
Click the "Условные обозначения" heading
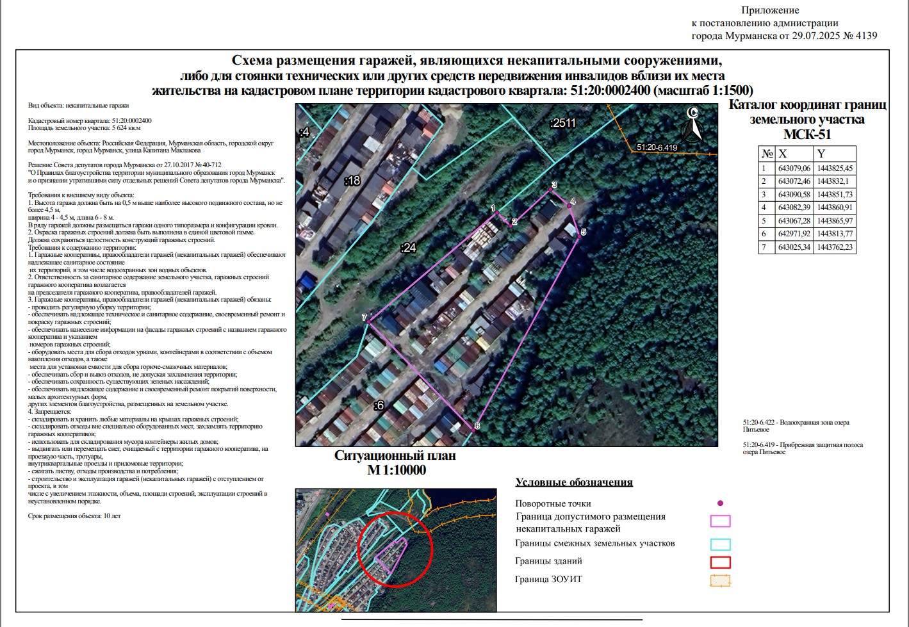574,482
